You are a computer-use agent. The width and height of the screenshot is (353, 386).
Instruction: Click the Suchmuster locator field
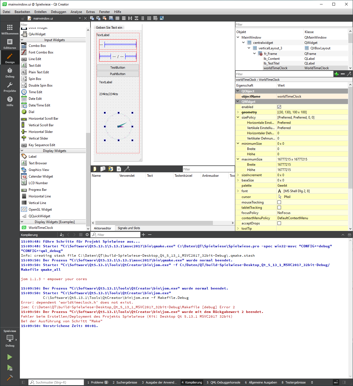point(56,382)
